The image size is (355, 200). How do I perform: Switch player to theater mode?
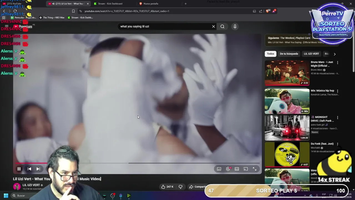point(237,169)
